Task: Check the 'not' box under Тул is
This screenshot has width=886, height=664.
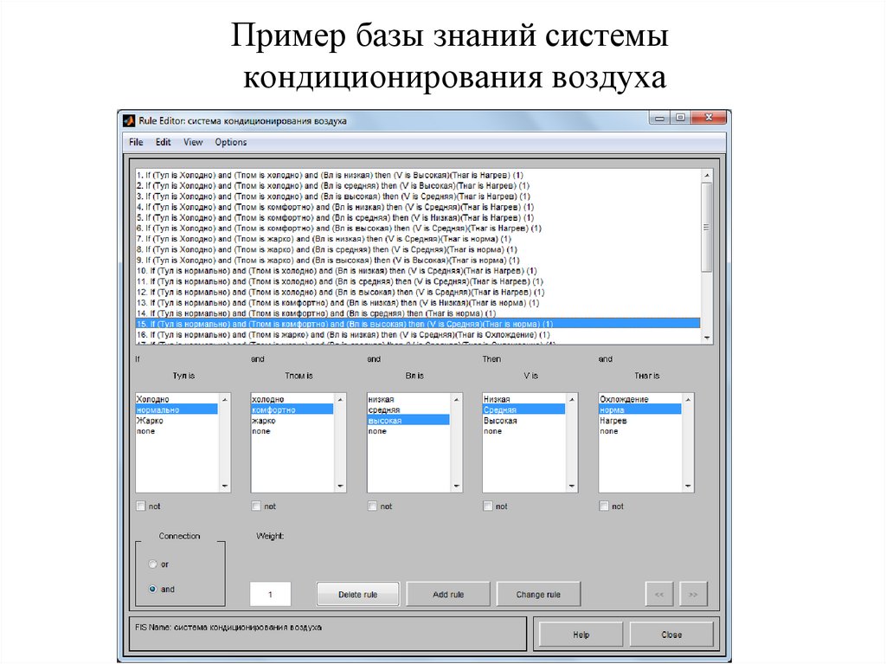Action: tap(141, 506)
